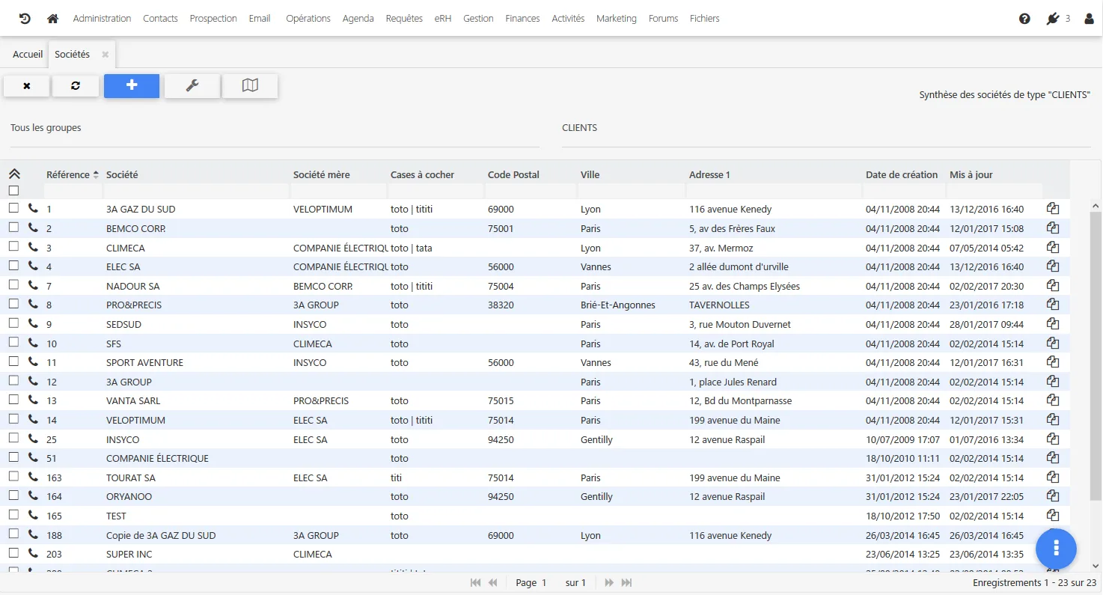
Task: Check the box next to NADOUR SA
Action: coord(13,284)
